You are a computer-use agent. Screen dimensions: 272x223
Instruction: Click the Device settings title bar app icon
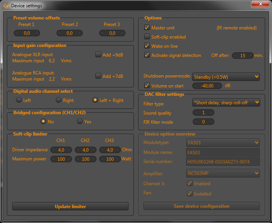(x=6, y=6)
